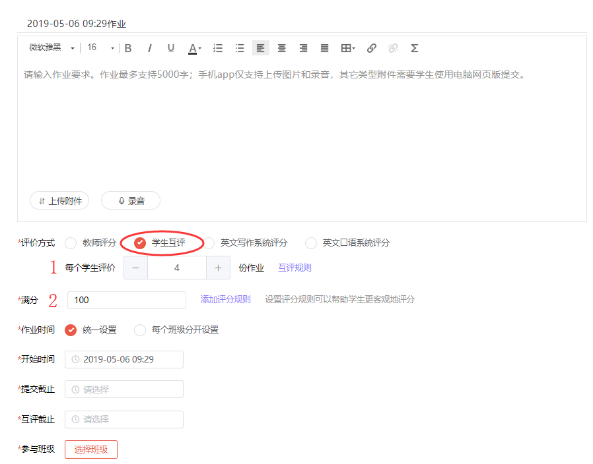Insert a hyperlink
Viewport: 593px width, 464px height.
pyautogui.click(x=371, y=48)
